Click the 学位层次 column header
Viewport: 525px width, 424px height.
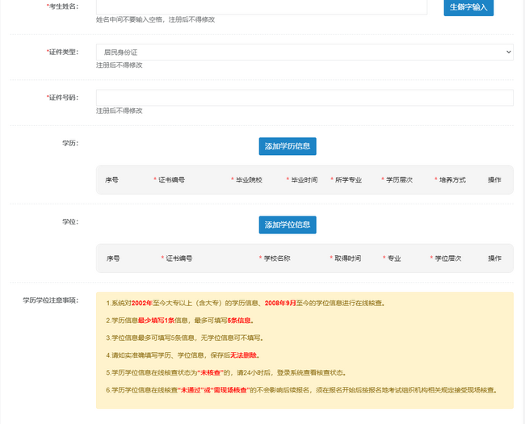[447, 258]
